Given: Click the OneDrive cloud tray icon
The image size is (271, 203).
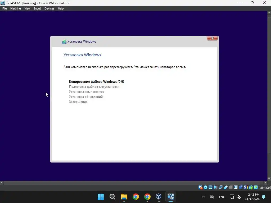Looking at the screenshot, I should (x=212, y=197).
